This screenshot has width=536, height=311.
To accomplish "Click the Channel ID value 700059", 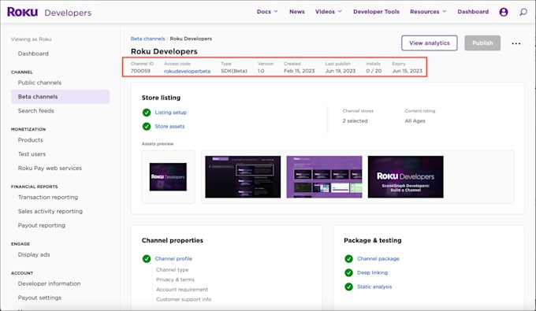I will coord(140,71).
